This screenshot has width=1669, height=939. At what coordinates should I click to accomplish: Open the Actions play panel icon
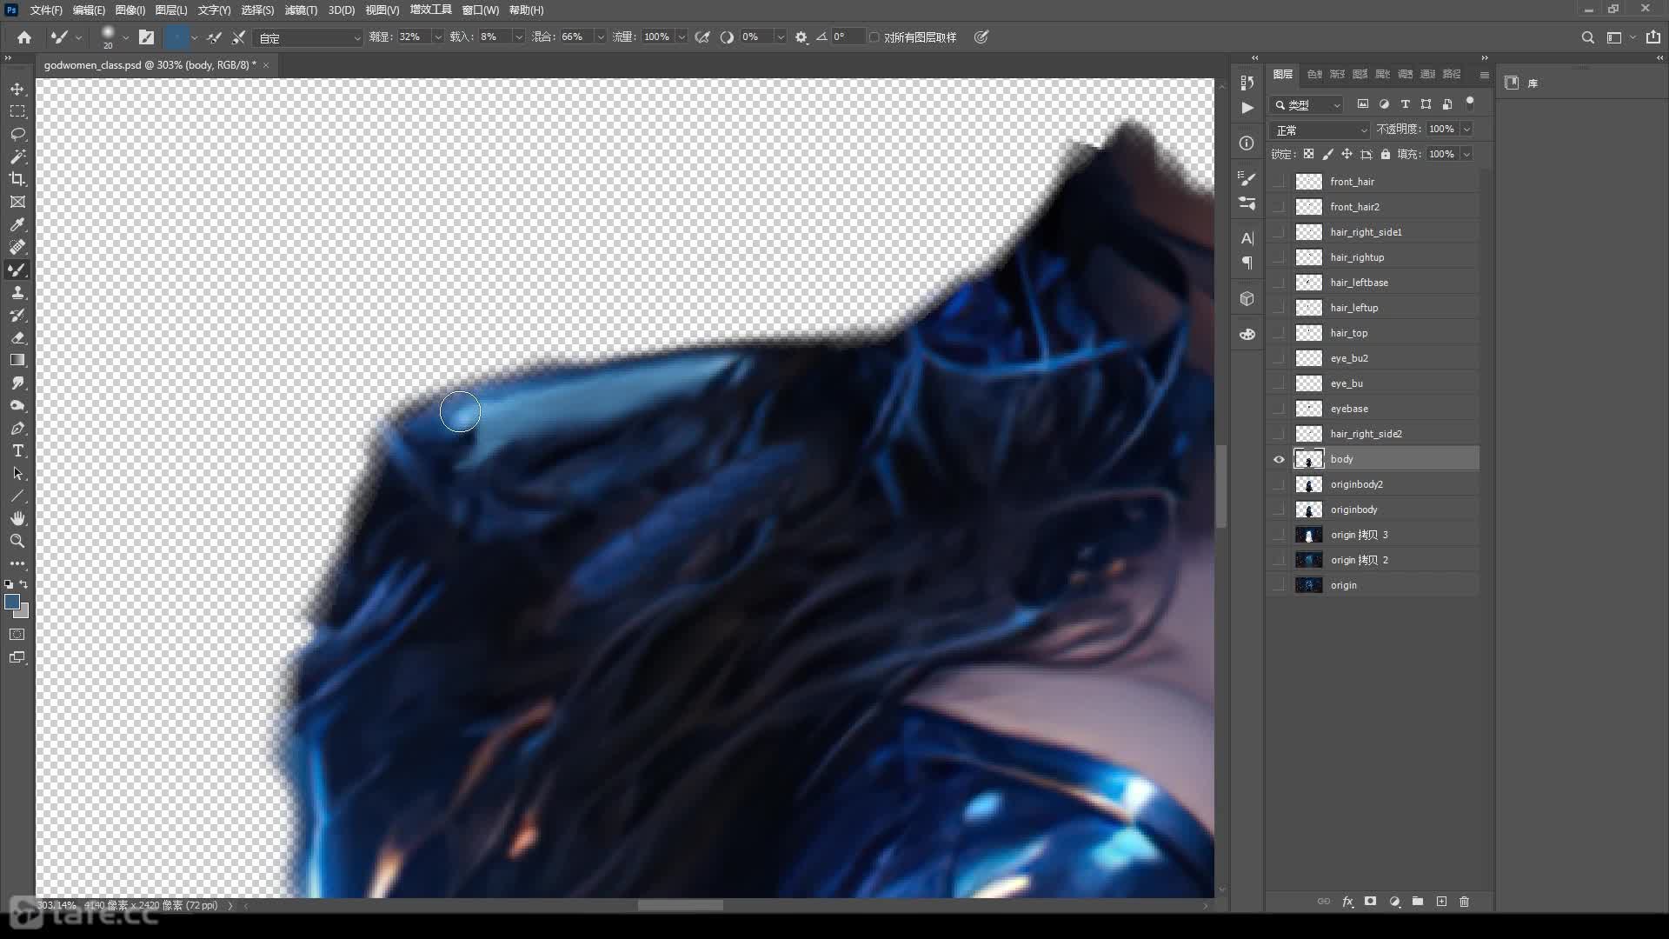1247,108
